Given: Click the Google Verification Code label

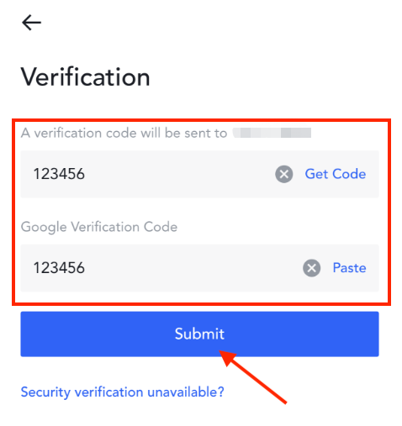Looking at the screenshot, I should pos(99,227).
